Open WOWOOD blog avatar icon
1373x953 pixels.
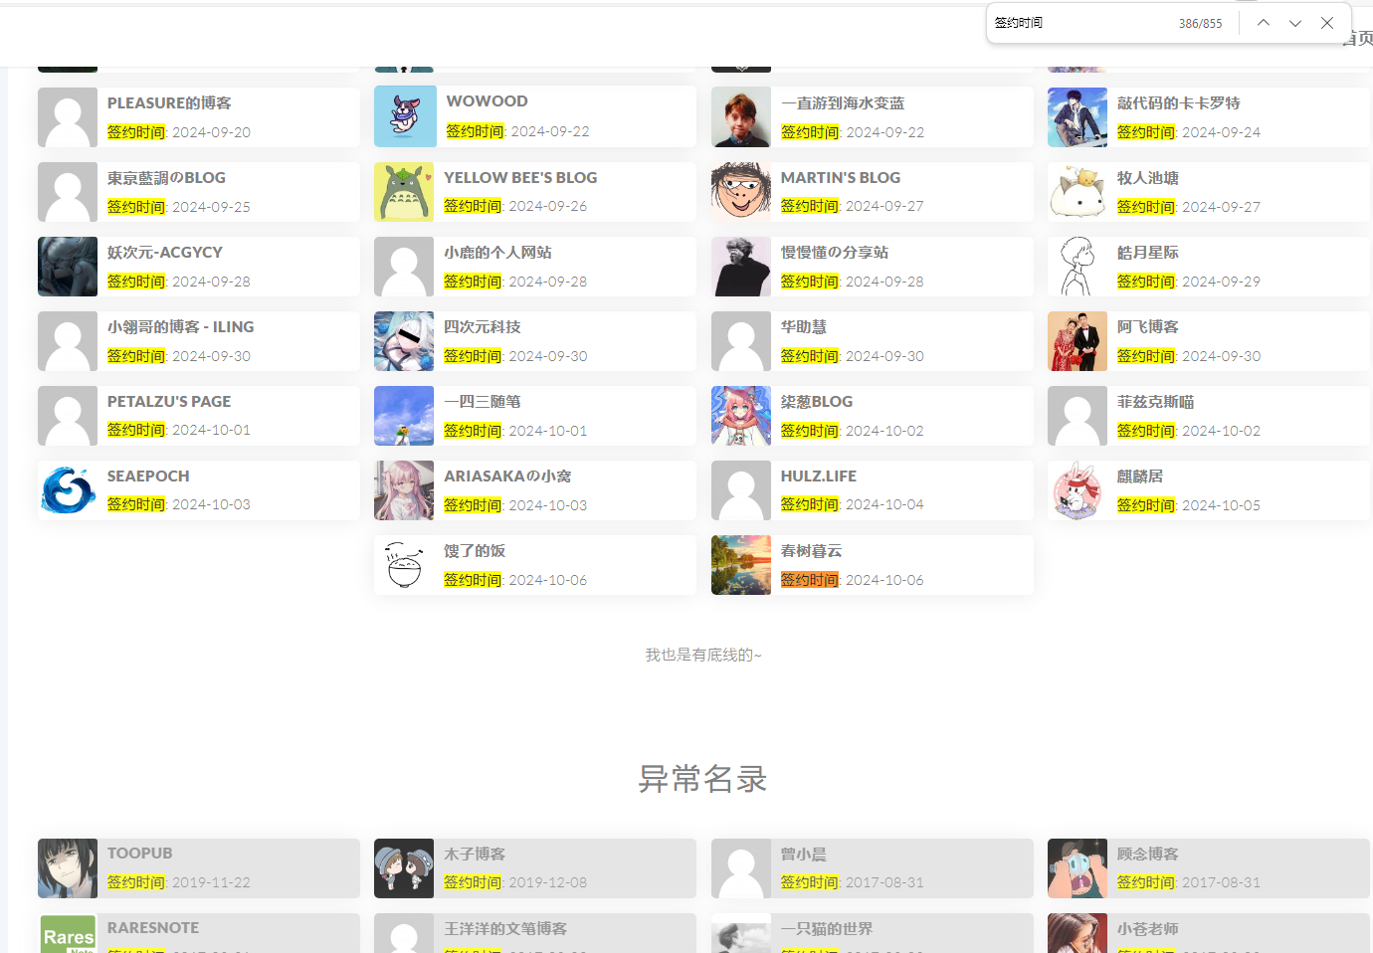pos(405,116)
